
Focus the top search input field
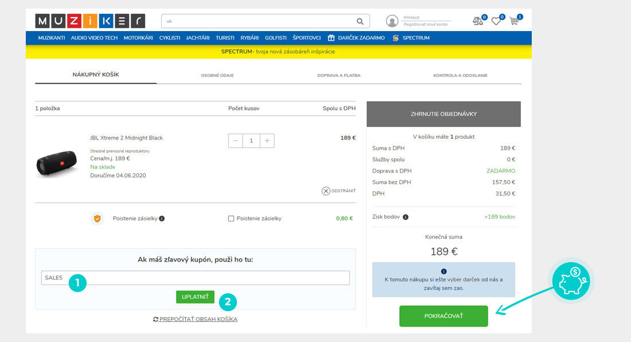point(258,21)
